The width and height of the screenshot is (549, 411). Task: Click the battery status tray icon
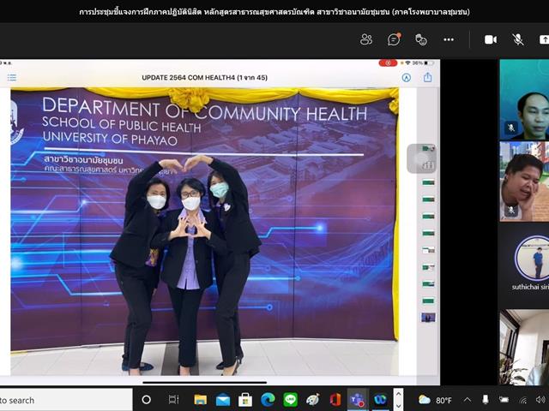[504, 400]
